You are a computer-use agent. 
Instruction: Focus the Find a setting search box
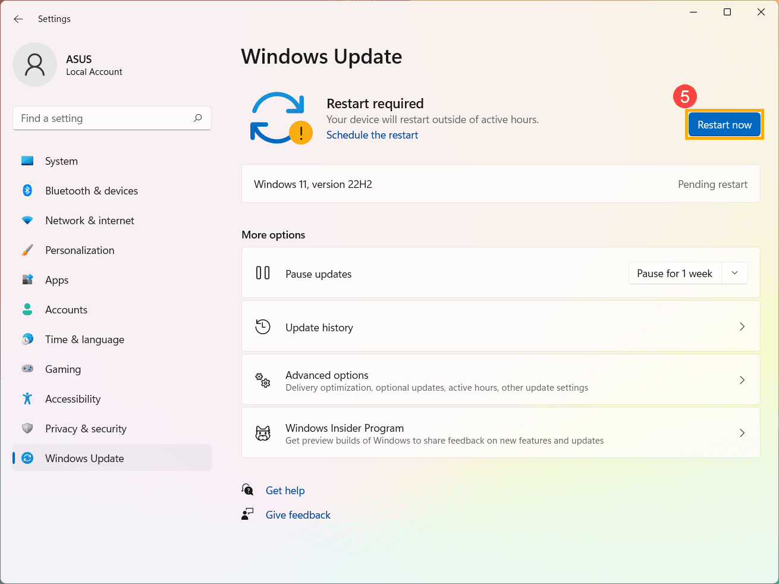[104, 118]
